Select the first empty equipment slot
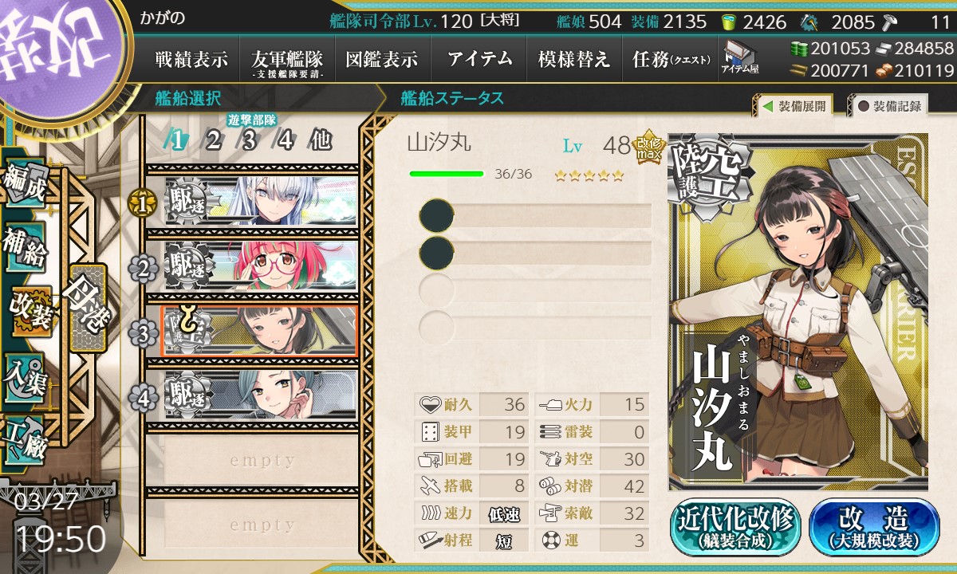This screenshot has width=957, height=574. coord(535,216)
